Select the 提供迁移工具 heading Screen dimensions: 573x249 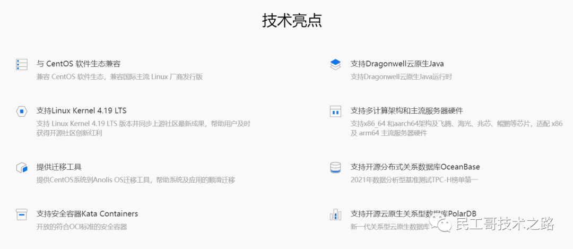tap(59, 167)
